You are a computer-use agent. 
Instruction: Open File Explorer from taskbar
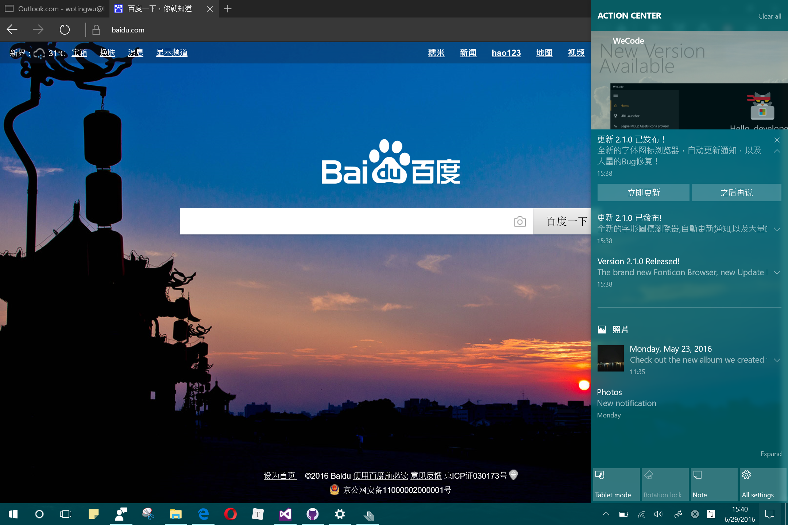point(175,514)
